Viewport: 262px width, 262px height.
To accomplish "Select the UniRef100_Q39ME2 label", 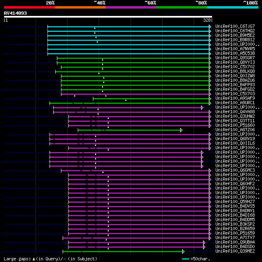I will (x=235, y=251).
